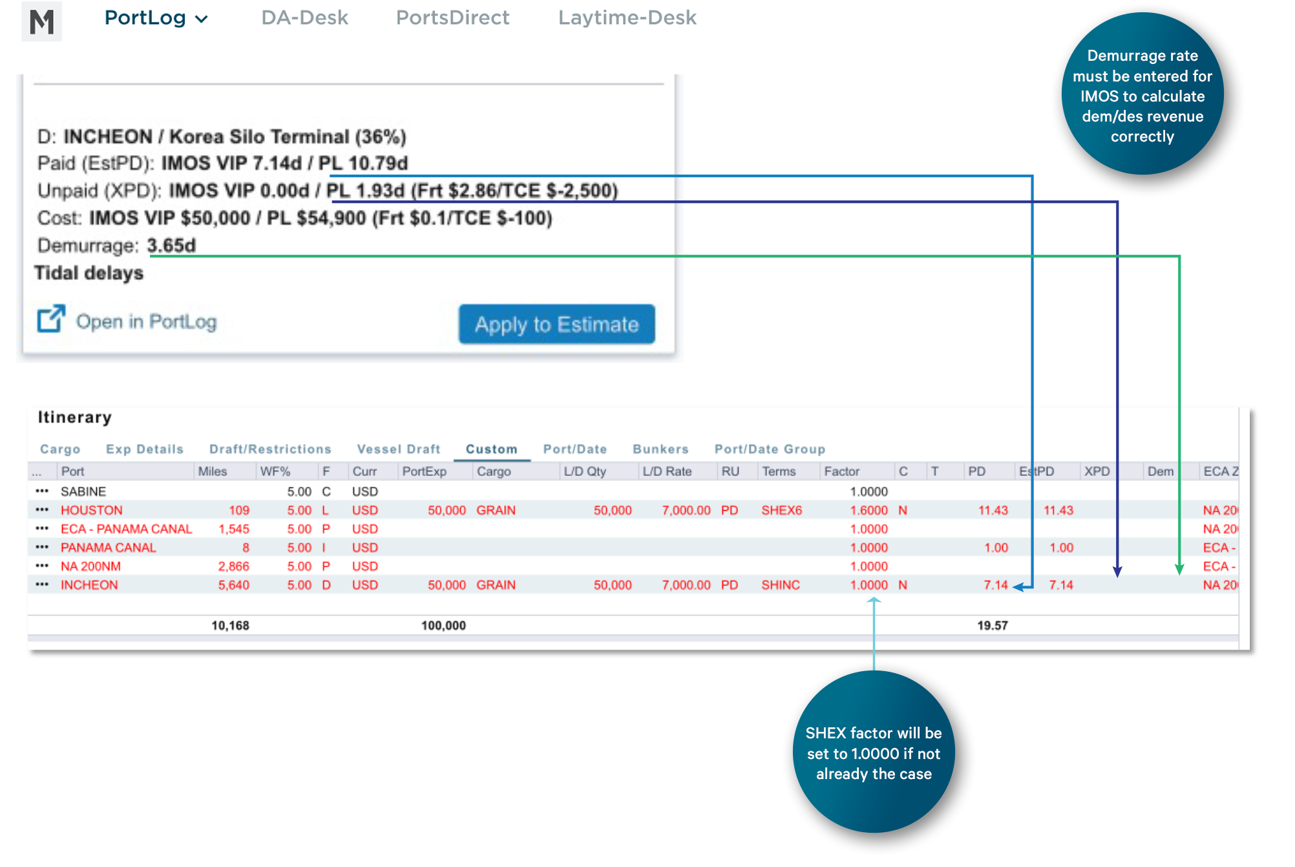1295x867 pixels.
Task: Switch to the Draft/Restrictions tab
Action: pos(270,449)
